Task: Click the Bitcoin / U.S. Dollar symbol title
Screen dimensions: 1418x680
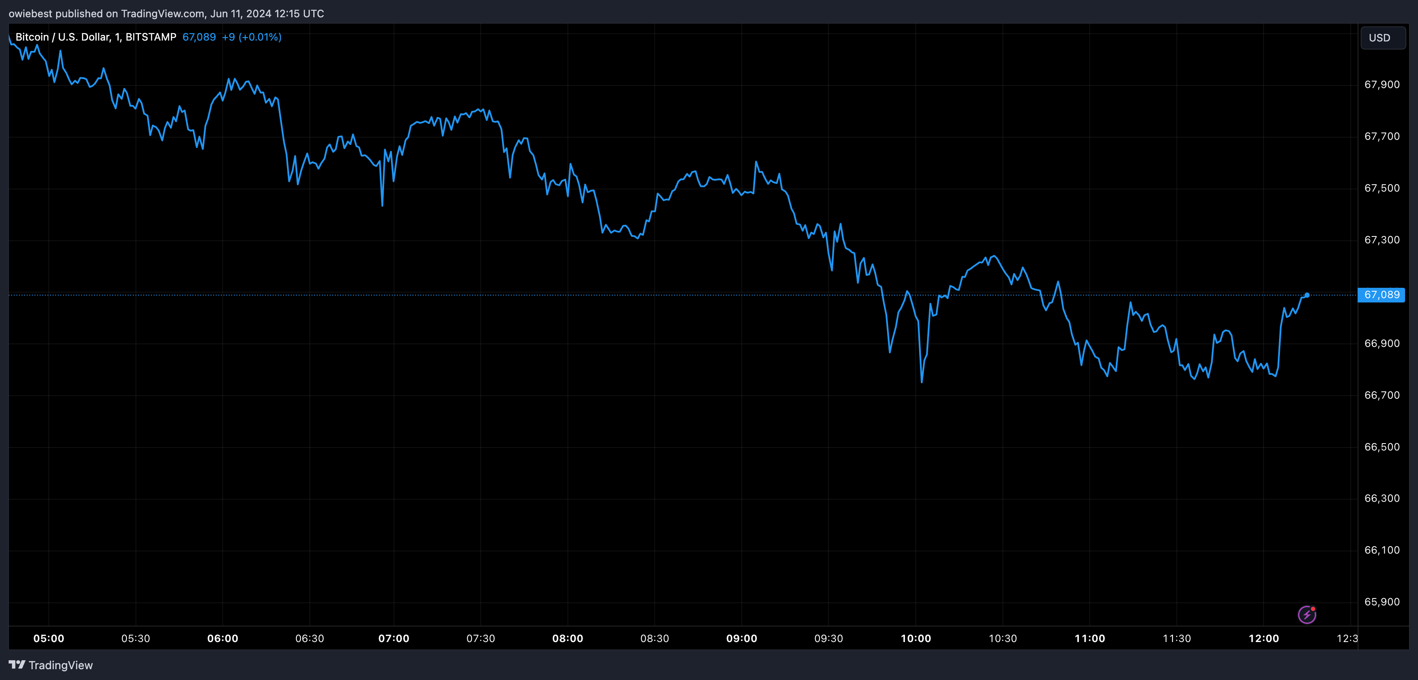Action: point(95,37)
